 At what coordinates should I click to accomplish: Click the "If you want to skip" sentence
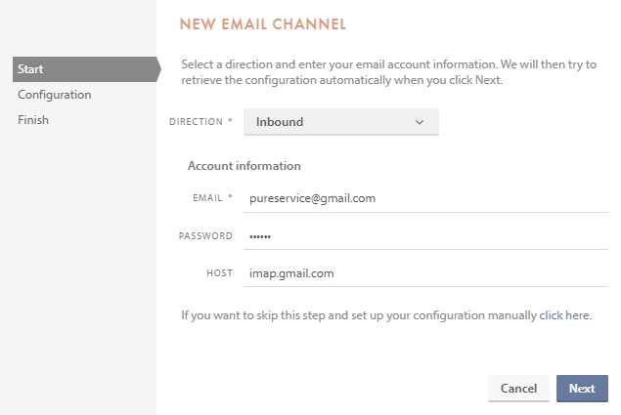pyautogui.click(x=359, y=315)
